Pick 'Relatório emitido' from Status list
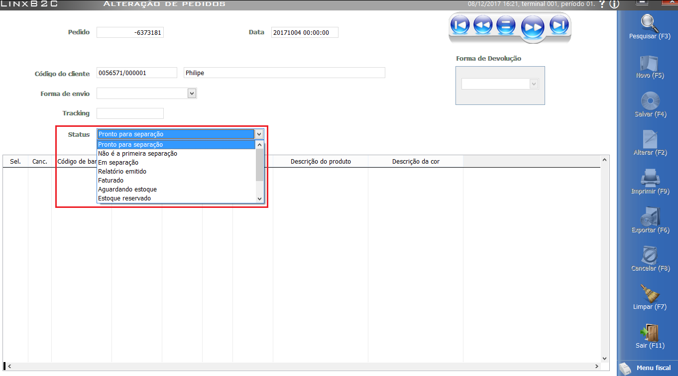 pyautogui.click(x=176, y=172)
